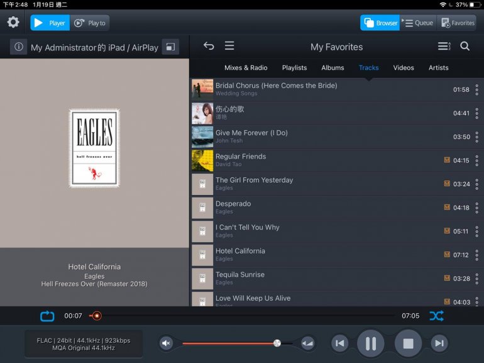Click the Wi-Fi icon in status bar

coord(443,4)
